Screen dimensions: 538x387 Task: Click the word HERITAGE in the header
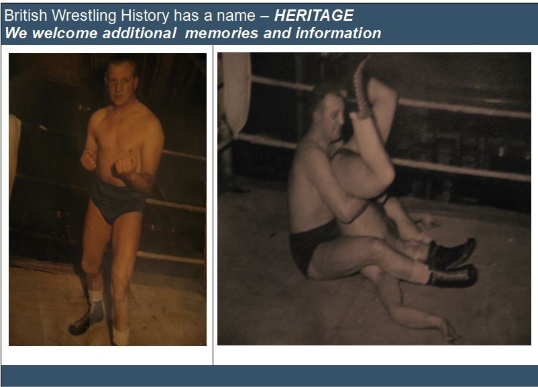pyautogui.click(x=313, y=15)
